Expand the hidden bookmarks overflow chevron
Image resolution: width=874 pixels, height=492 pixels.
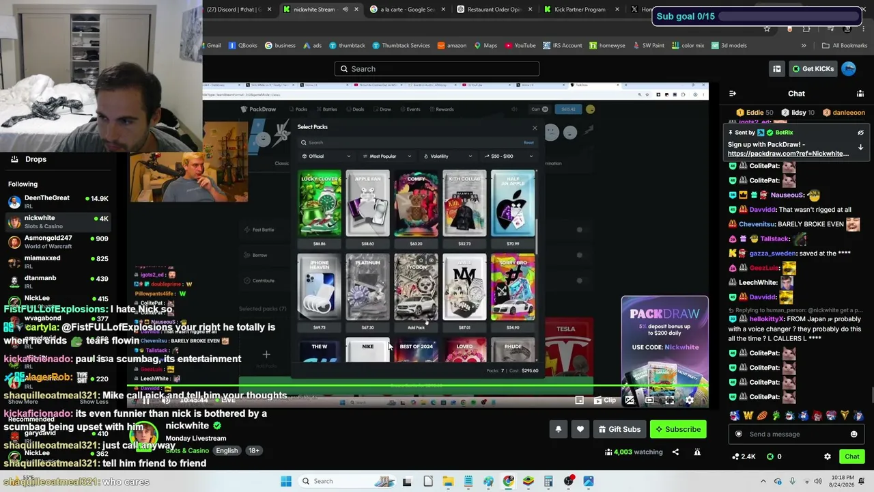(804, 46)
